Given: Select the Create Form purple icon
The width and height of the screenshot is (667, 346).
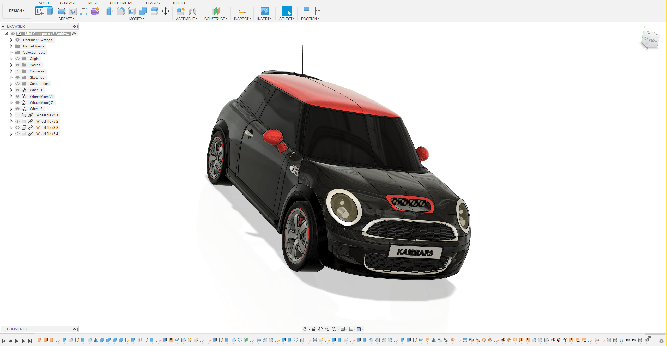Looking at the screenshot, I should point(95,11).
